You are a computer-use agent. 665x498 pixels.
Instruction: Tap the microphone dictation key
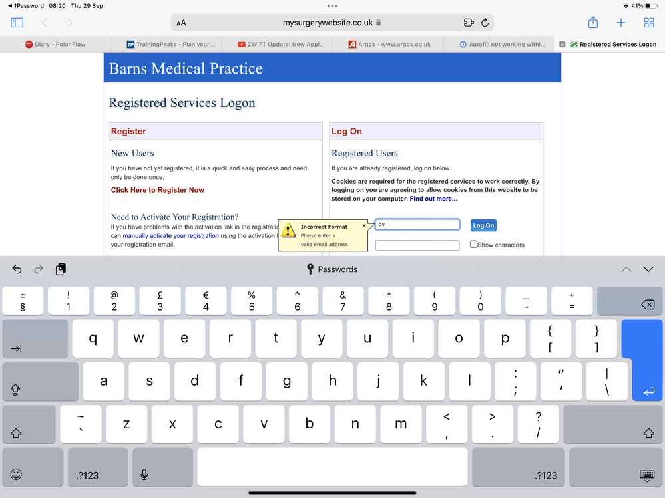tap(144, 474)
